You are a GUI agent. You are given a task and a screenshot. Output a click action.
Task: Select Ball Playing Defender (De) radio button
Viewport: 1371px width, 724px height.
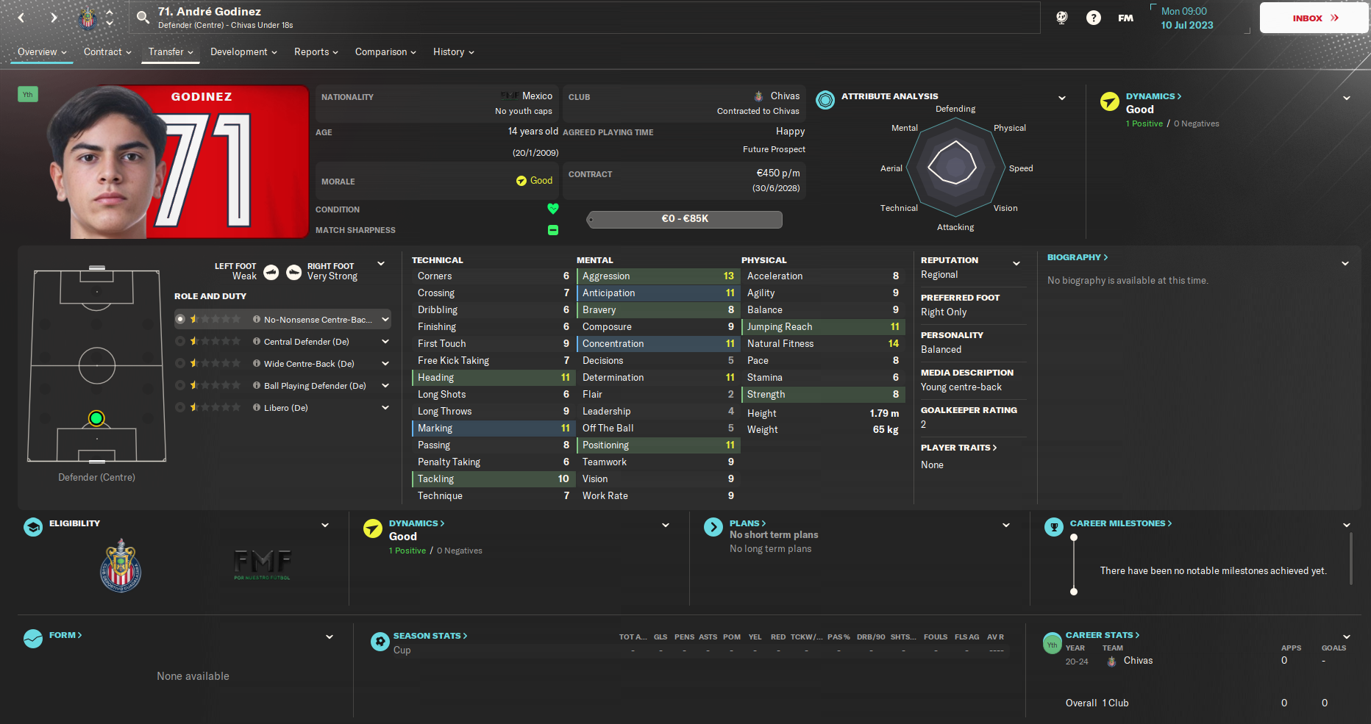point(180,385)
